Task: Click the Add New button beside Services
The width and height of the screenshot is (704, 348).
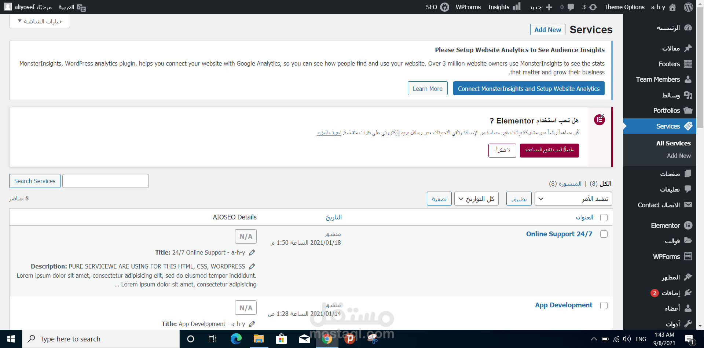Action: [x=548, y=30]
